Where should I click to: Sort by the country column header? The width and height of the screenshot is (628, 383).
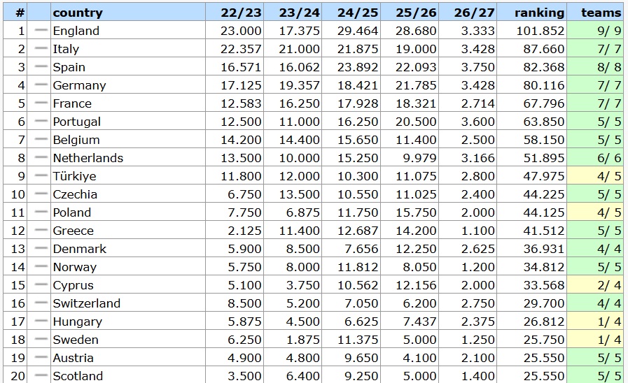coord(78,13)
